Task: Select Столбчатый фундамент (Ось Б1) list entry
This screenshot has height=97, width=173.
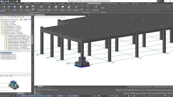Action: click(8, 57)
